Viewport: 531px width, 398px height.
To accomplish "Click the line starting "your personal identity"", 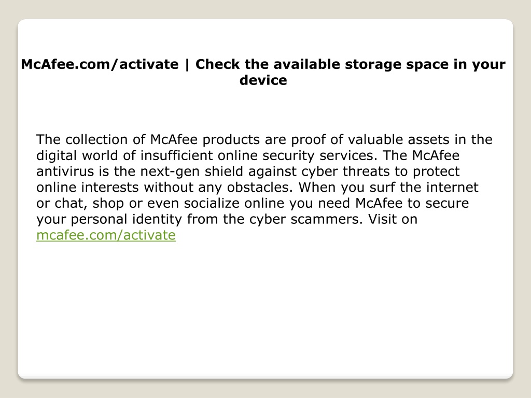I will (227, 219).
